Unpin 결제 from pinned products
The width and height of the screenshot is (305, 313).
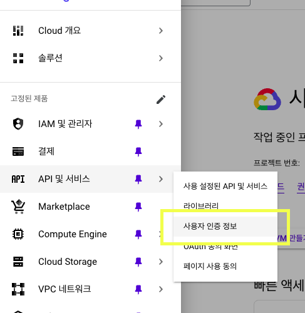pyautogui.click(x=138, y=151)
